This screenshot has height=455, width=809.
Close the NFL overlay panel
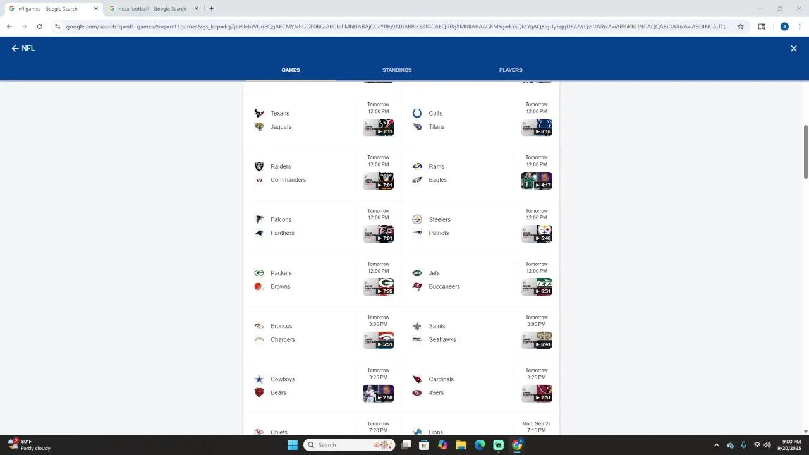pos(794,49)
